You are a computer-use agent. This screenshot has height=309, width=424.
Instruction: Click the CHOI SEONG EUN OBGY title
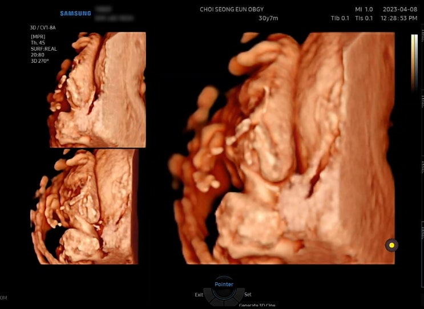[232, 10]
